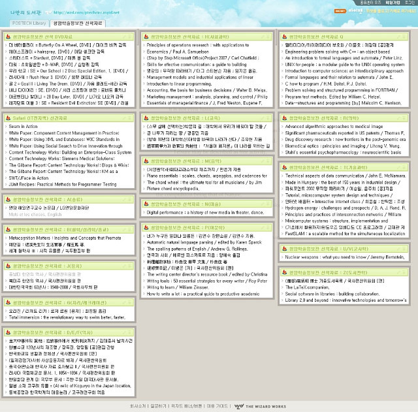
Task: Click the 회사소개 footer link
Action: (138, 406)
